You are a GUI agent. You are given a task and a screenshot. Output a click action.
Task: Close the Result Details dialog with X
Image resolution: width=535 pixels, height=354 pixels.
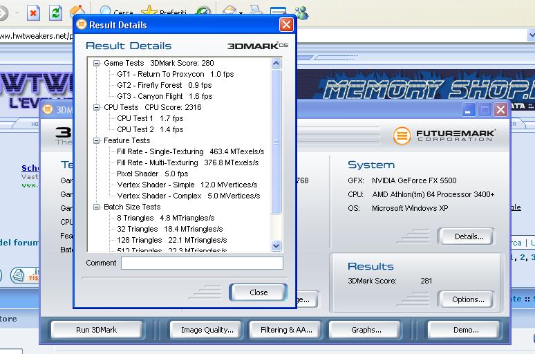286,25
